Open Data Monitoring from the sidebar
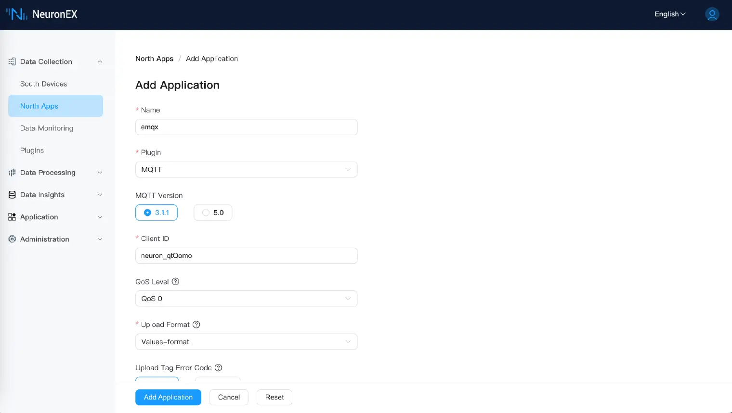The image size is (732, 413). [47, 128]
